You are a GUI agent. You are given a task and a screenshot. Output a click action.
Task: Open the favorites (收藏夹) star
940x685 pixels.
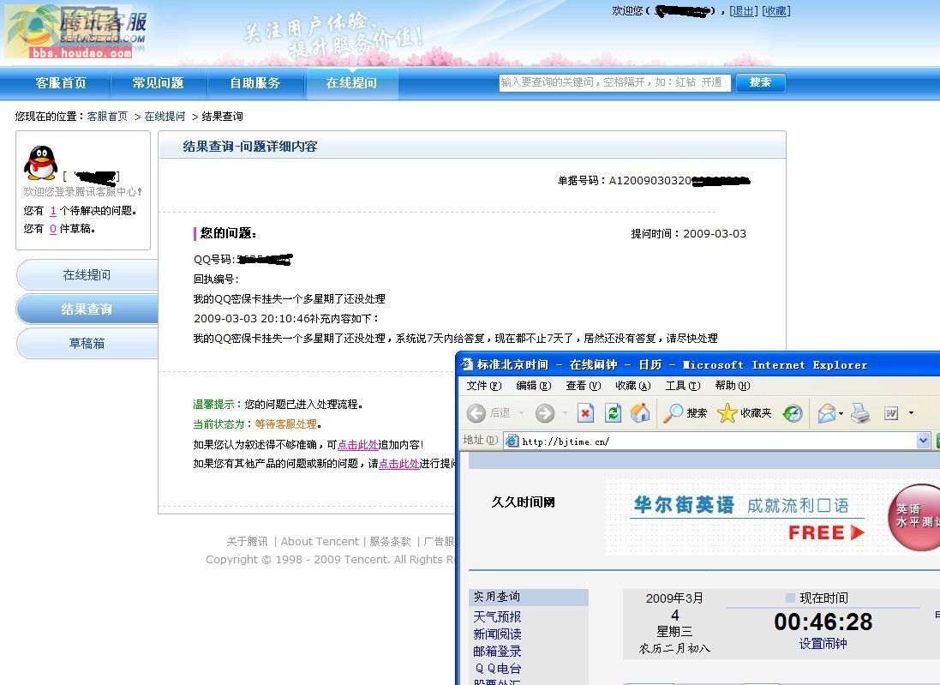point(744,413)
